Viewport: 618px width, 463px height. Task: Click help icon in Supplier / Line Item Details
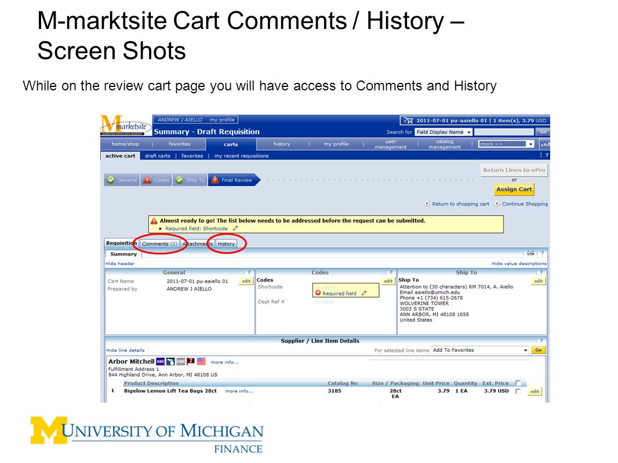[x=541, y=341]
